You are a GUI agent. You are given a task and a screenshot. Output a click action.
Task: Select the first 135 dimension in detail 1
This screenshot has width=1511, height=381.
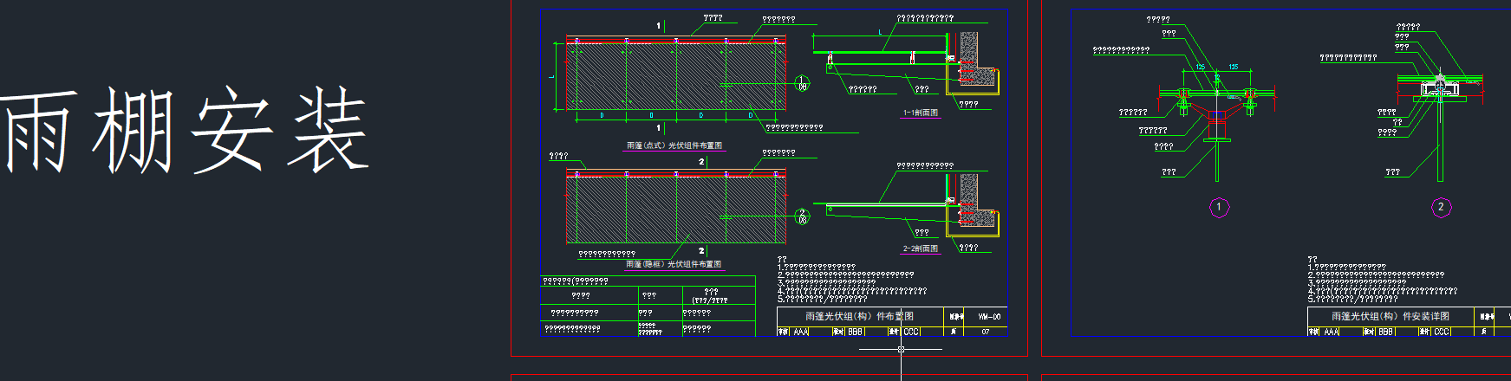(x=1201, y=67)
